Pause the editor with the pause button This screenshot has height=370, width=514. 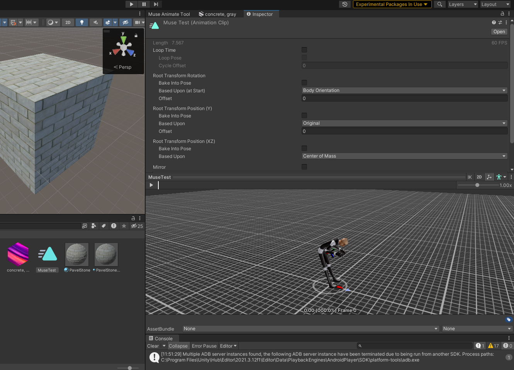144,4
